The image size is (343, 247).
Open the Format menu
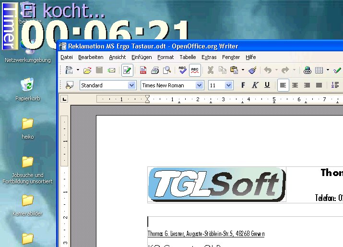coord(166,58)
